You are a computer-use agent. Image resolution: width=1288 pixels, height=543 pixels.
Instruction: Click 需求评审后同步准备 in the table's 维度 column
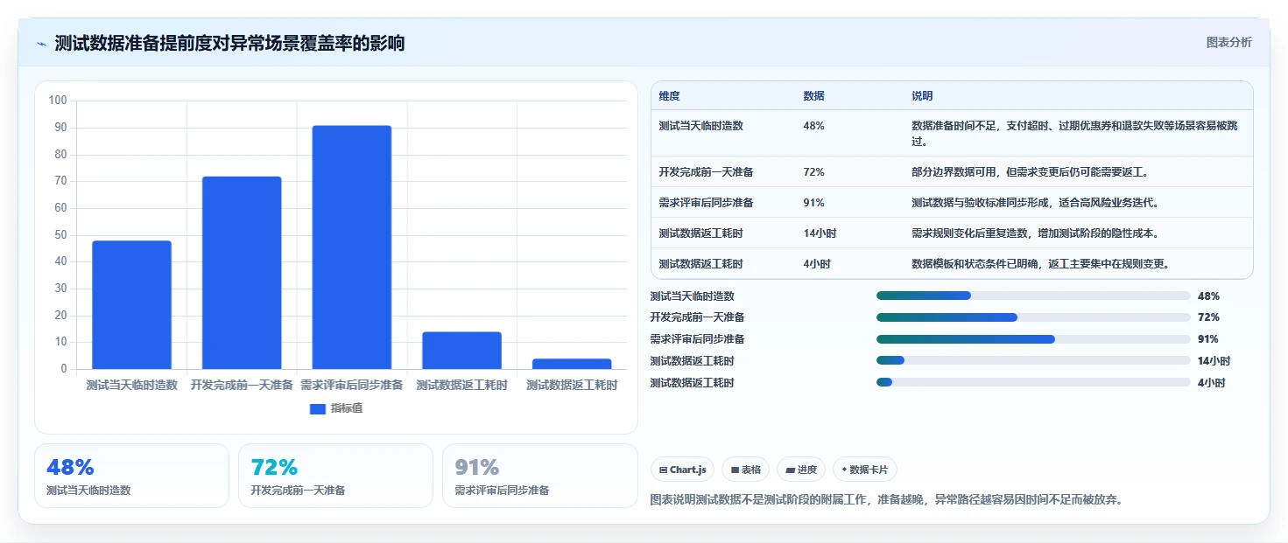coord(707,203)
